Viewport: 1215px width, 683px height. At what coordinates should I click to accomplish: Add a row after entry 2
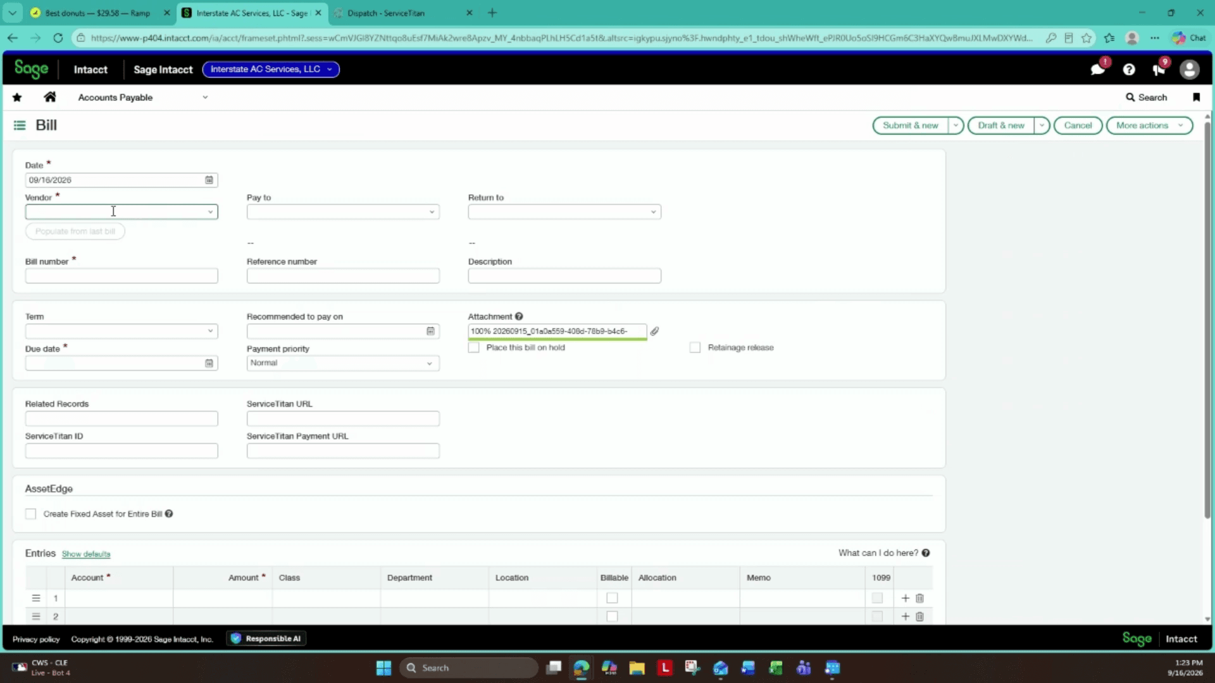[x=905, y=617]
